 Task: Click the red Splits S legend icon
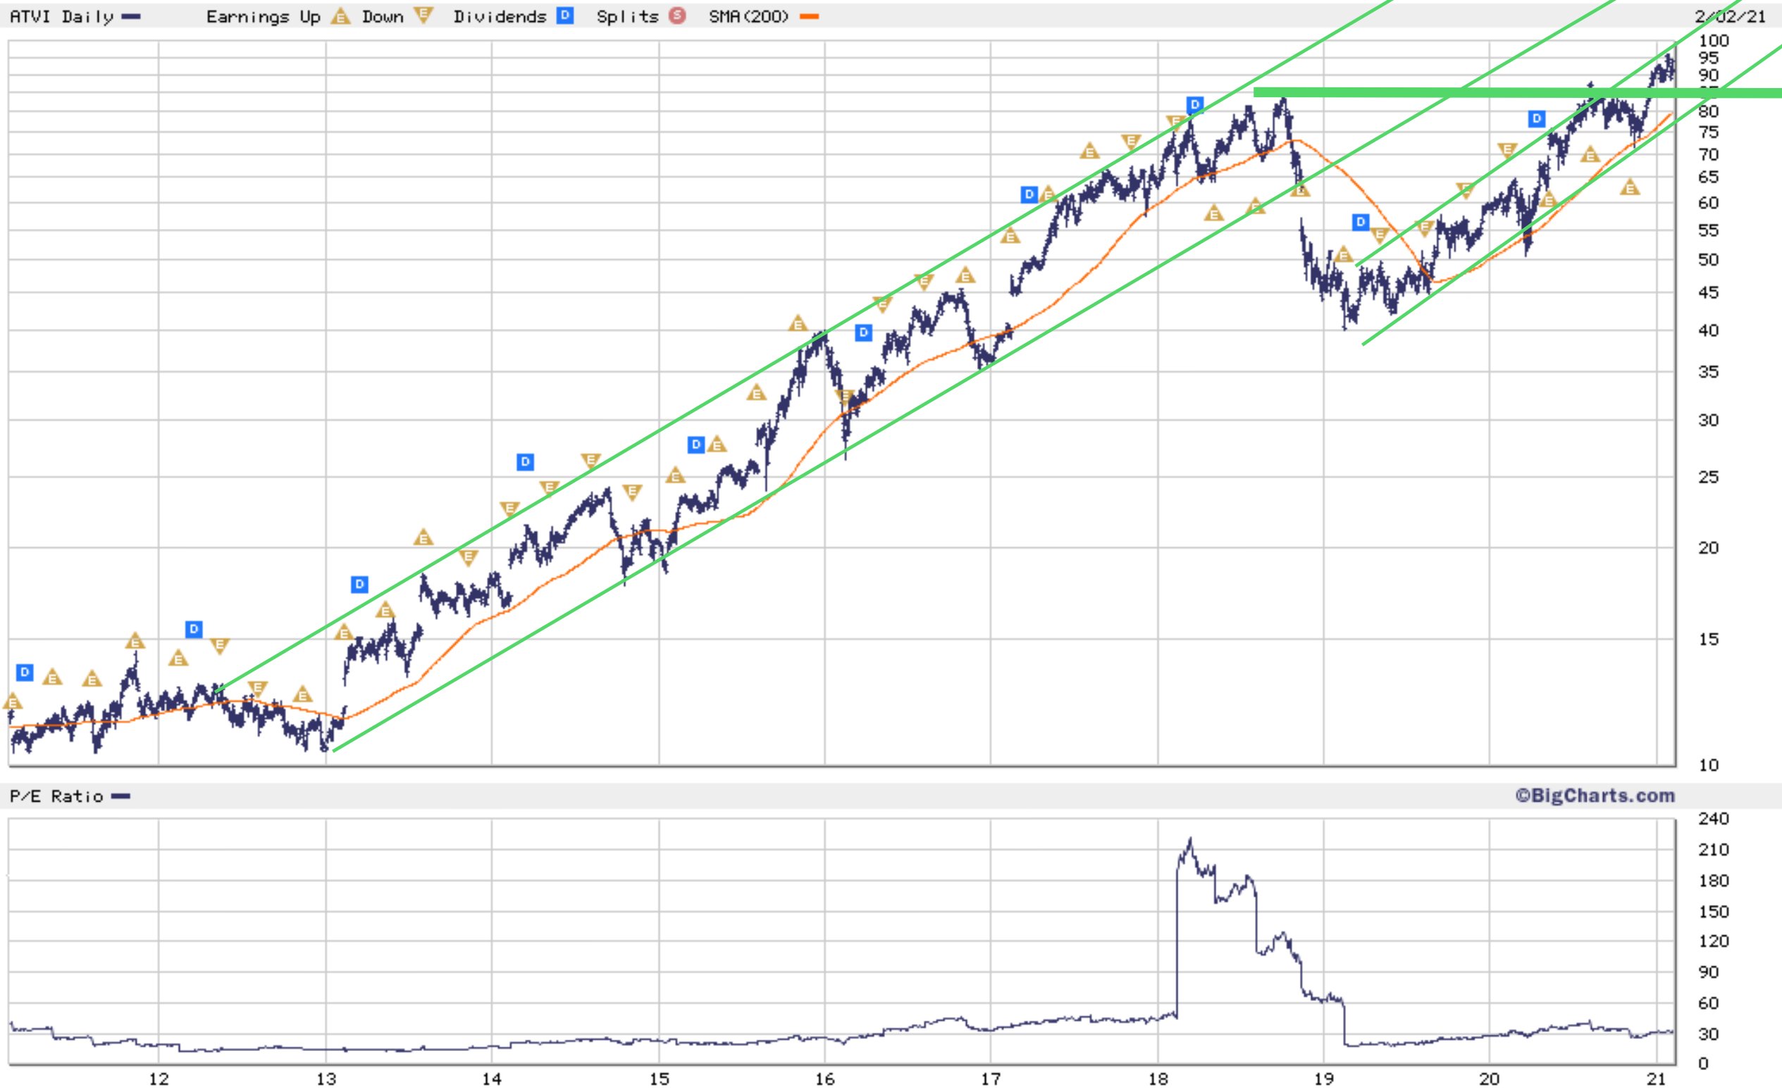(x=677, y=16)
